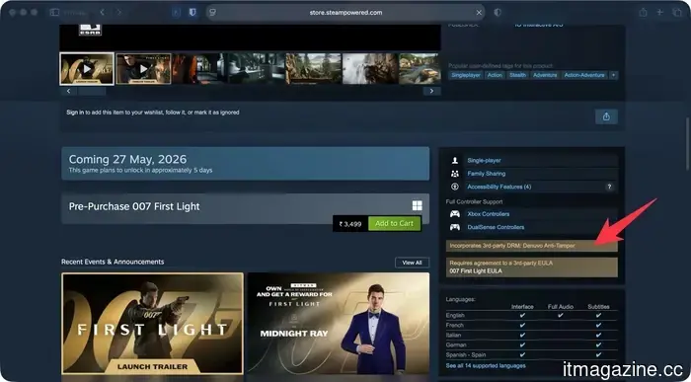Click the Coming 27 May, 2026 banner
Image resolution: width=691 pixels, height=382 pixels.
(246, 164)
